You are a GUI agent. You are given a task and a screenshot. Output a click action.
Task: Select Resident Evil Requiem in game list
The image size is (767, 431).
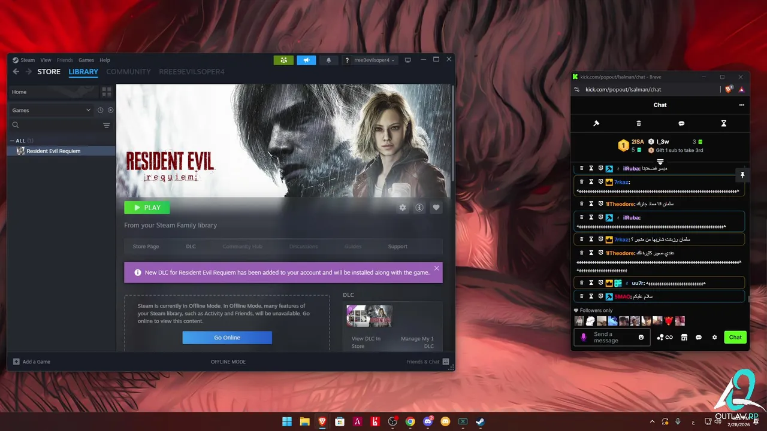[61, 151]
